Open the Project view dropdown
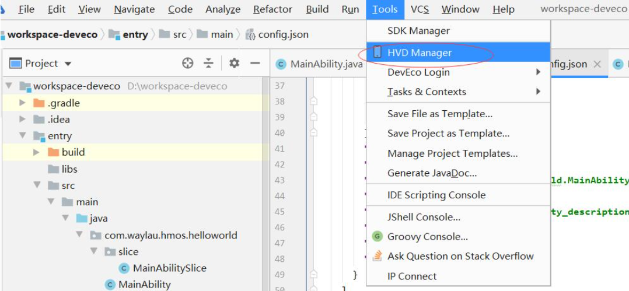 (68, 64)
